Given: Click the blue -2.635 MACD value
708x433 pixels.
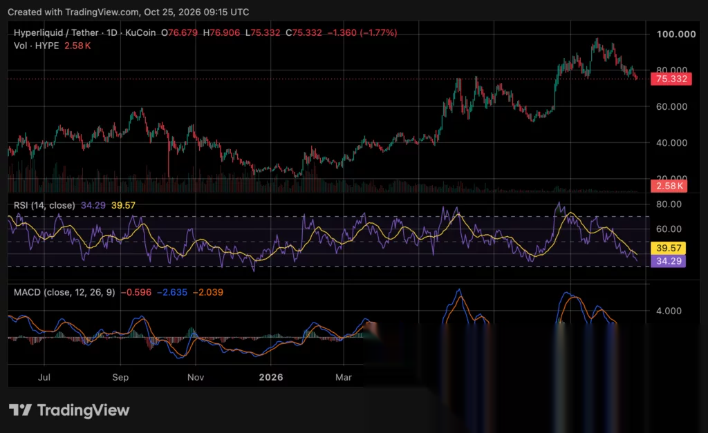Looking at the screenshot, I should 172,292.
